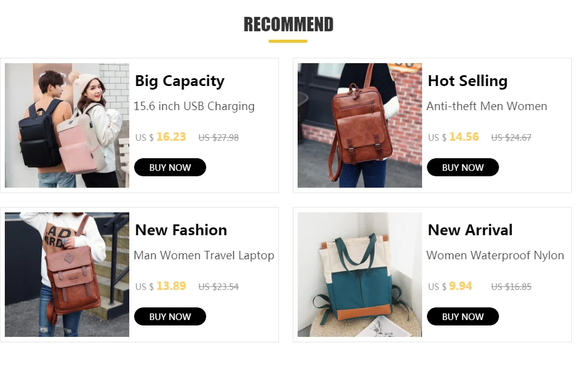Click the 14.56 sale price
576x382 pixels.
pos(464,137)
